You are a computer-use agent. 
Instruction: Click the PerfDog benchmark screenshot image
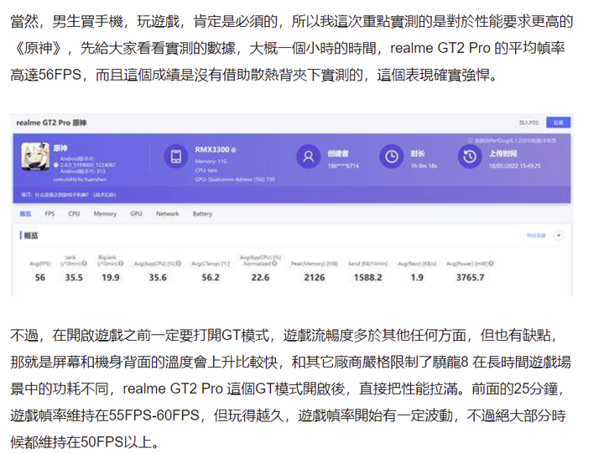tap(292, 205)
